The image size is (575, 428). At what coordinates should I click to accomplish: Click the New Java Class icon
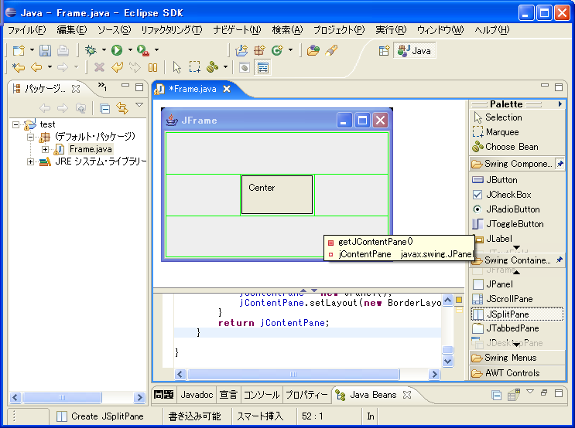point(277,50)
